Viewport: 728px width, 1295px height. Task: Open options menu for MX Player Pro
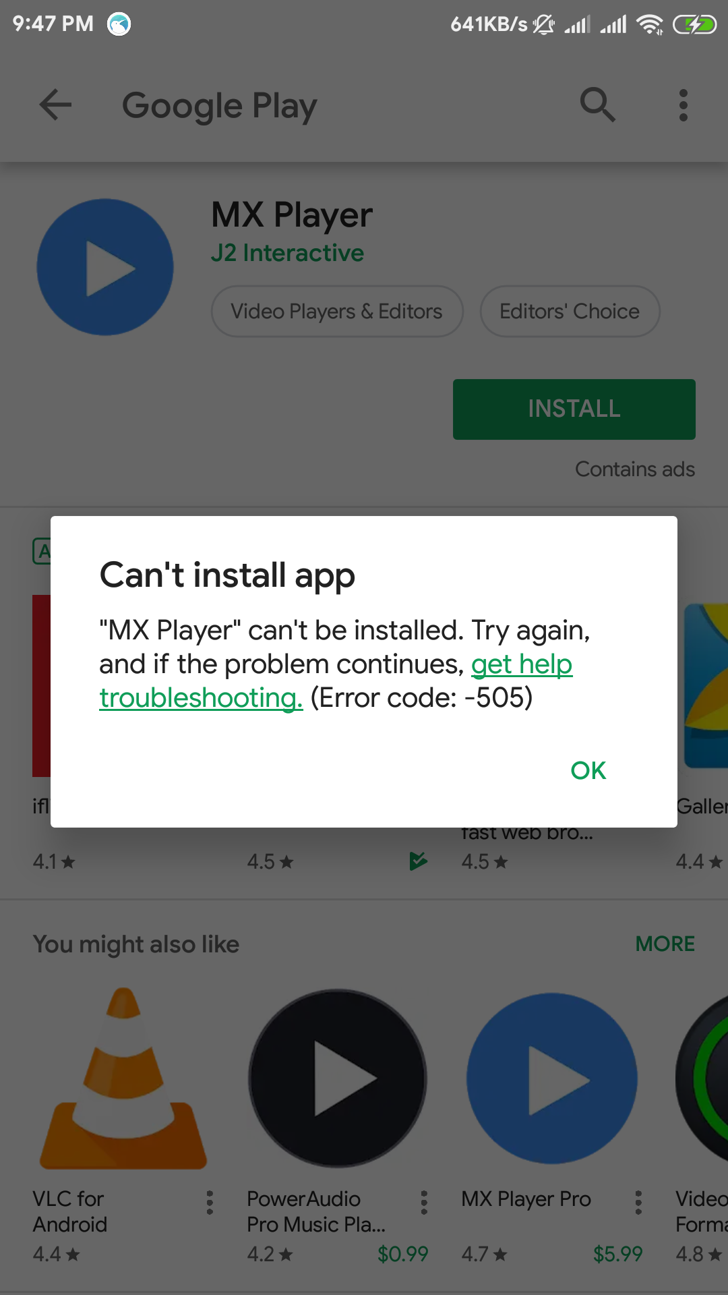638,1203
